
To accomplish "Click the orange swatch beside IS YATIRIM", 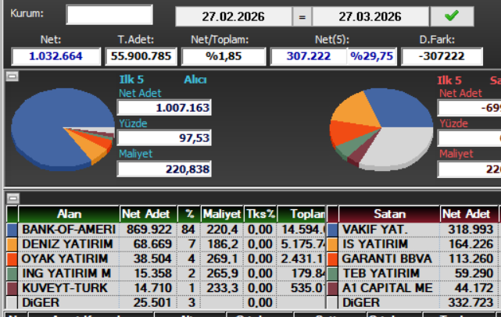I will click(333, 244).
